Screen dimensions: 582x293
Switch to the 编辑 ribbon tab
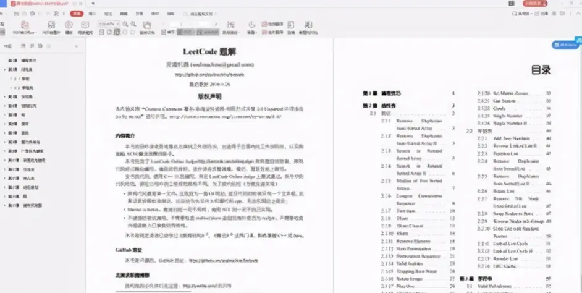pos(124,14)
